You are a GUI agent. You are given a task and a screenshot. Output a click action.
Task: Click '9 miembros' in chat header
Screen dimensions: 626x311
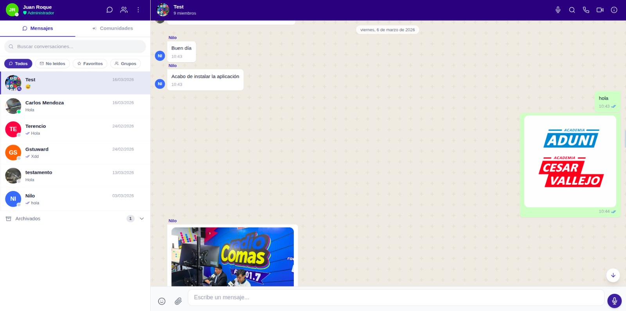185,13
